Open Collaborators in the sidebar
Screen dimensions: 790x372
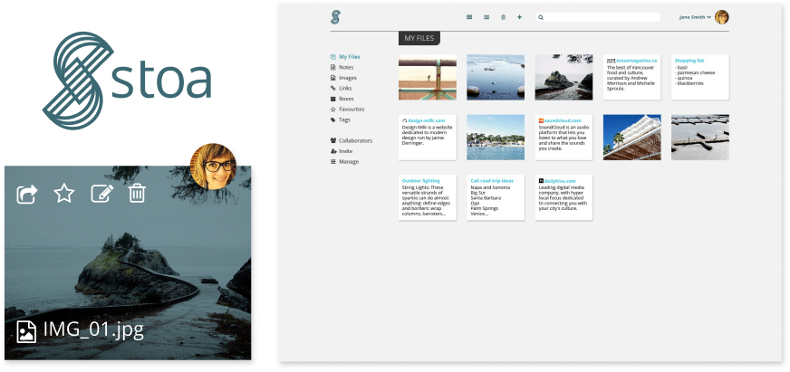(x=352, y=140)
